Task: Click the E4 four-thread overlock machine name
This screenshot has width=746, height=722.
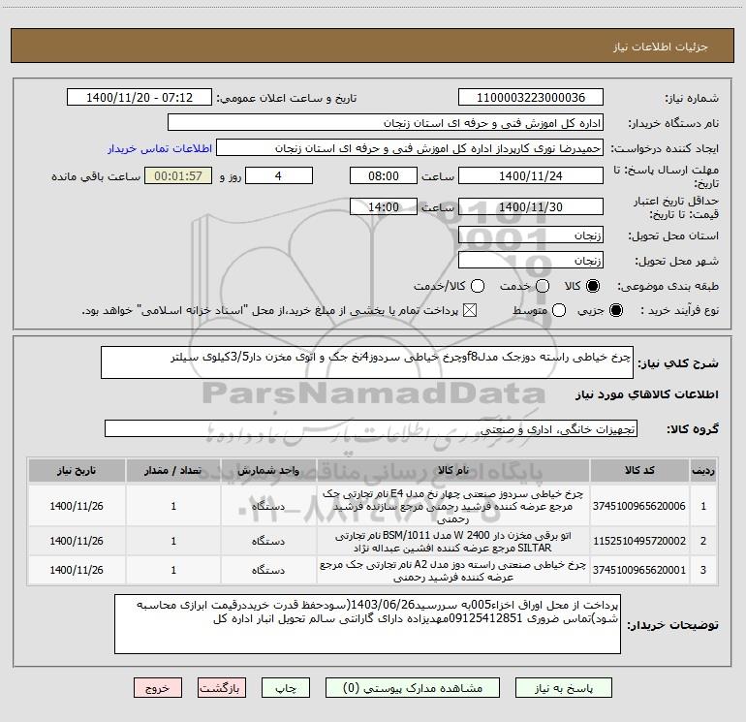Action: click(453, 506)
